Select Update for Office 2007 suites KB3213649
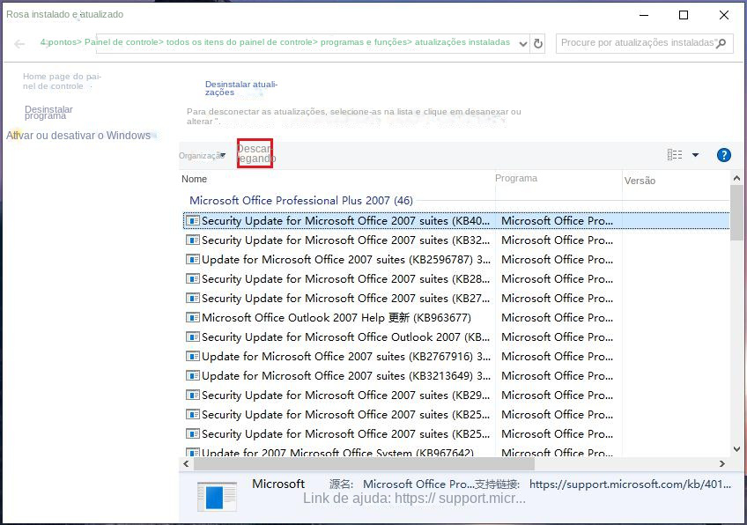The width and height of the screenshot is (747, 525). 456,376
